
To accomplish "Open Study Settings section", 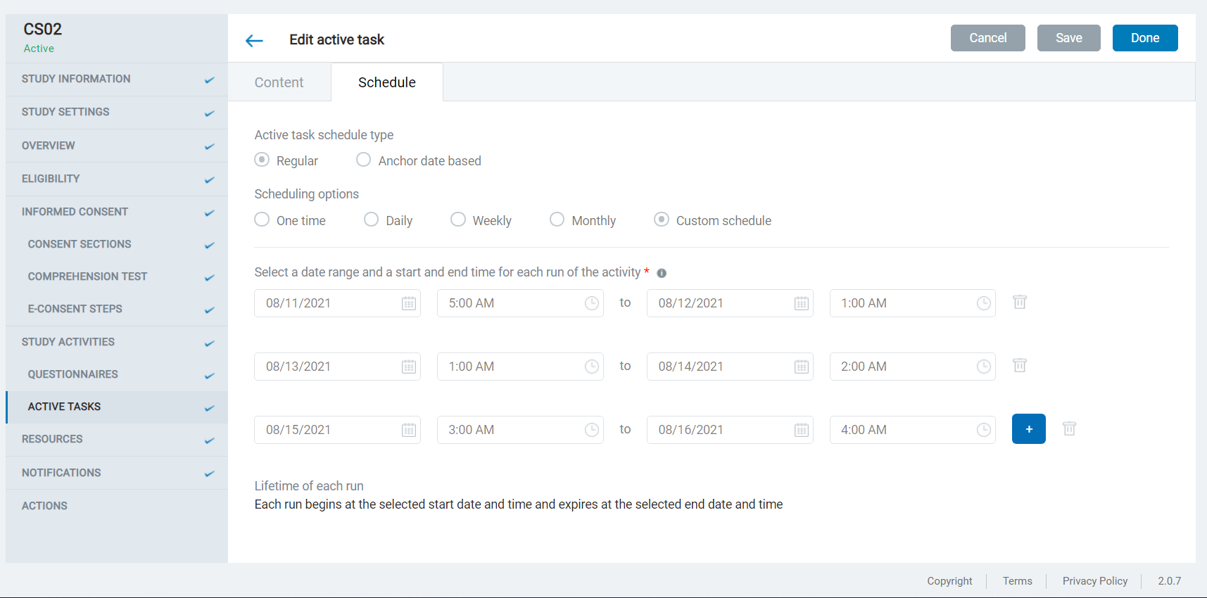I will tap(117, 112).
